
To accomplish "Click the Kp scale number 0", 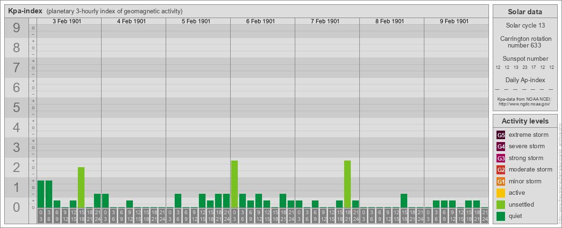I will click(16, 207).
